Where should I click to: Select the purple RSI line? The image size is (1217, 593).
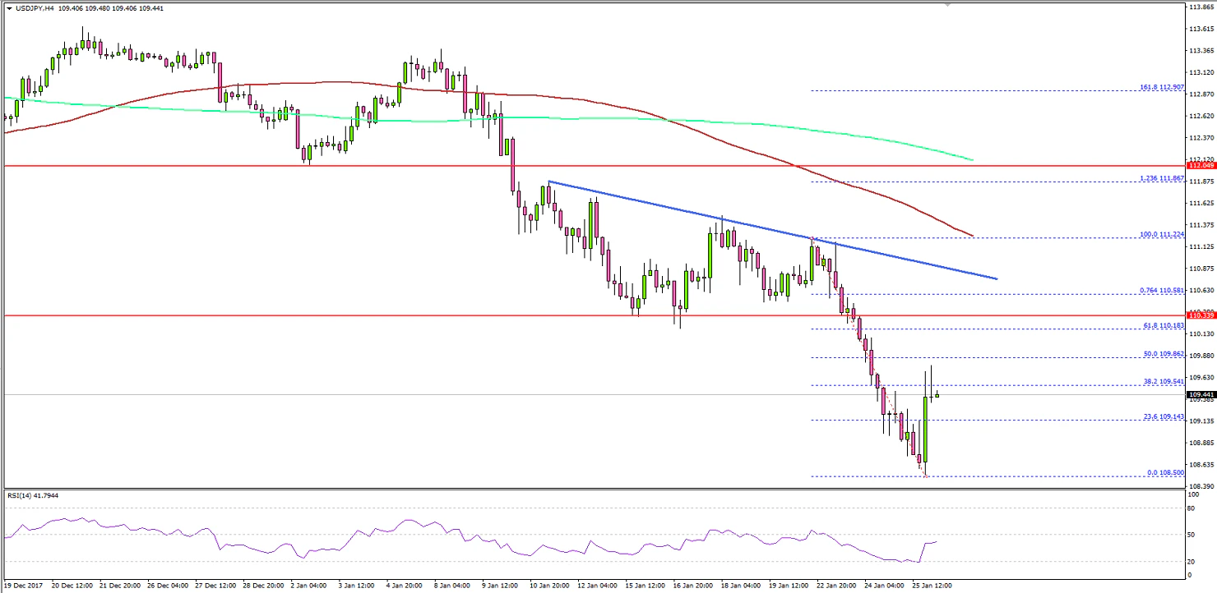469,538
